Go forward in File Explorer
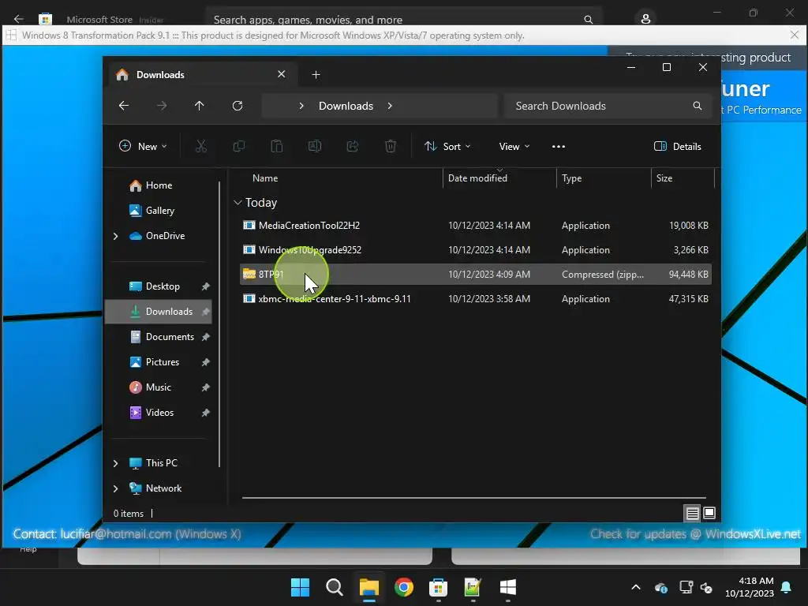 [x=162, y=106]
